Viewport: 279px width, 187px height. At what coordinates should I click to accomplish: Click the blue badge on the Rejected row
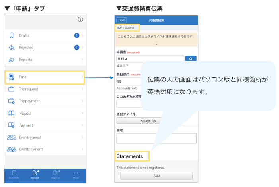pyautogui.click(x=77, y=47)
